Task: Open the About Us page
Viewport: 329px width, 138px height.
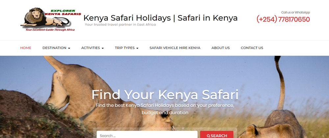Action: point(220,48)
